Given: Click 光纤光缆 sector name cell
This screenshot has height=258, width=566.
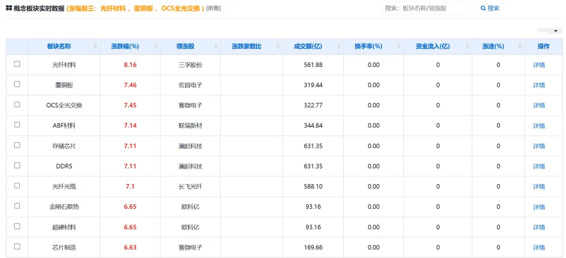Looking at the screenshot, I should tap(64, 187).
